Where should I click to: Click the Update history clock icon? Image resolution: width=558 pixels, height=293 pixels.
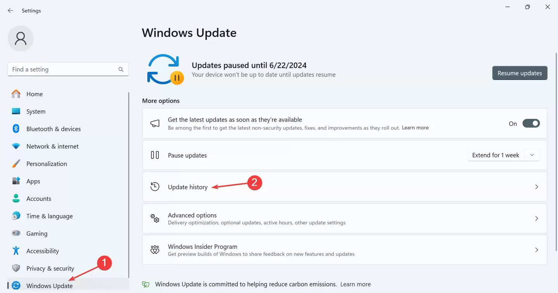155,186
